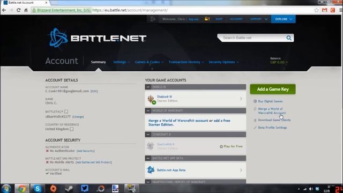Click the Download Game Clients link

(x=274, y=120)
